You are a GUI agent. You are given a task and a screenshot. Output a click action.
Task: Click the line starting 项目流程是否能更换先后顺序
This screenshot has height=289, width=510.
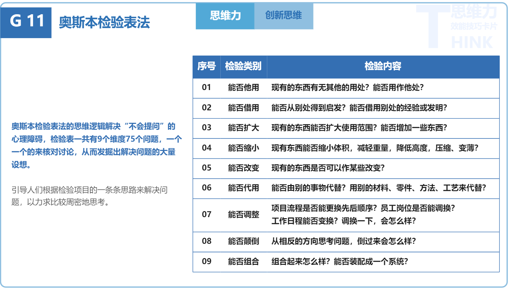click(363, 208)
